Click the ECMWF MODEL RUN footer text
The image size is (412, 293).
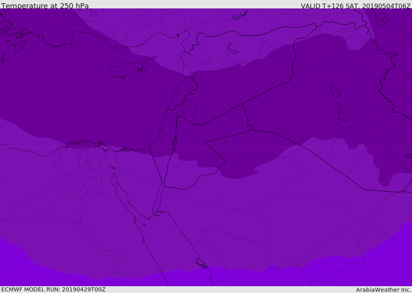pos(54,289)
